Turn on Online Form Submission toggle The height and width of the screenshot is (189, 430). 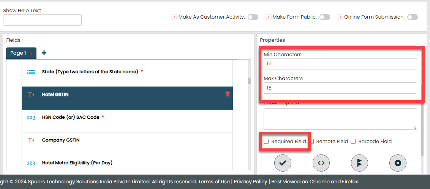coord(413,17)
